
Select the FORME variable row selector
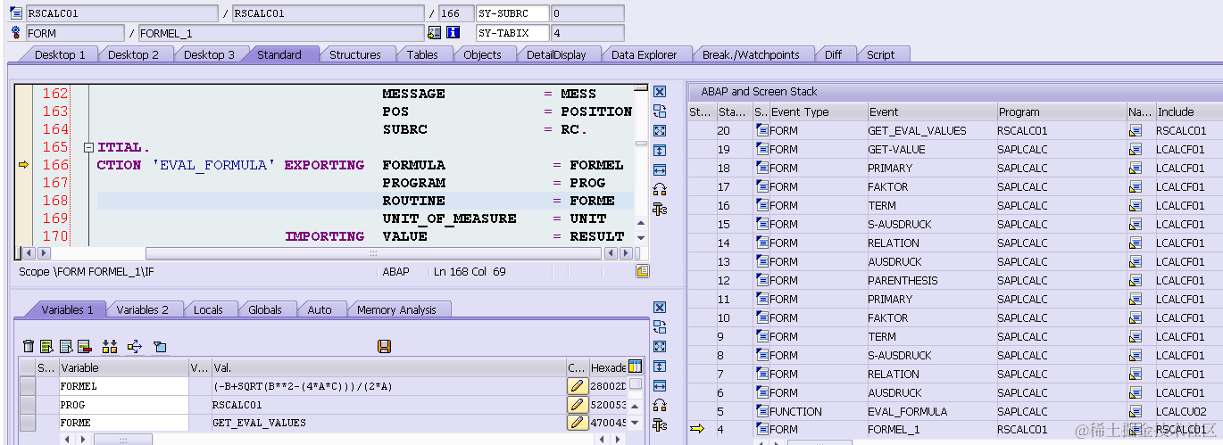pyautogui.click(x=28, y=423)
